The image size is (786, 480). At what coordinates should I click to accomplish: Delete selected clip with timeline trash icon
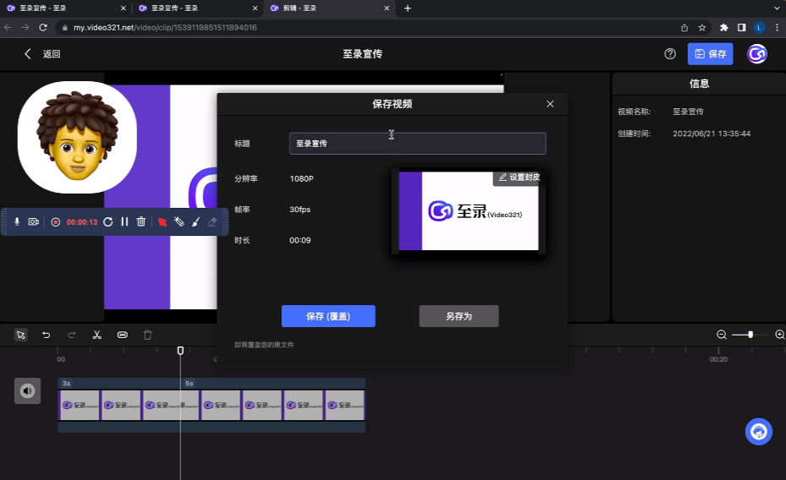pos(148,335)
